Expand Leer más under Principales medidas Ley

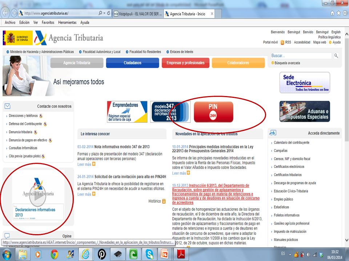(181, 173)
